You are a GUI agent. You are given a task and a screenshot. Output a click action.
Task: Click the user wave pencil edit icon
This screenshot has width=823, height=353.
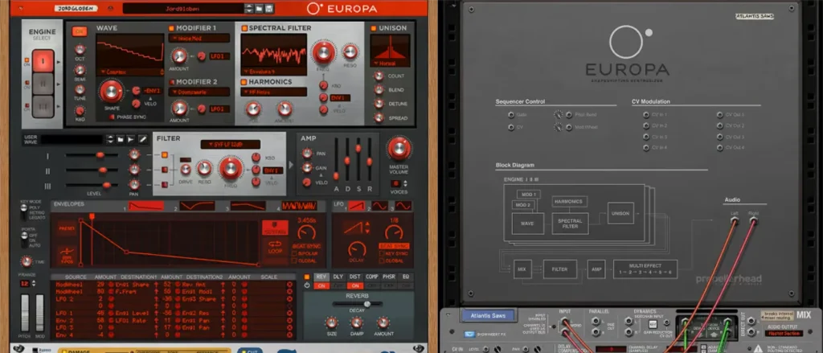click(142, 139)
